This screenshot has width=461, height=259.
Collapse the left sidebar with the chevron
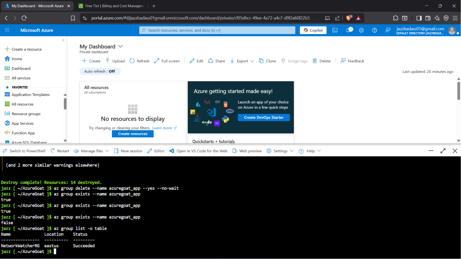coord(63,40)
